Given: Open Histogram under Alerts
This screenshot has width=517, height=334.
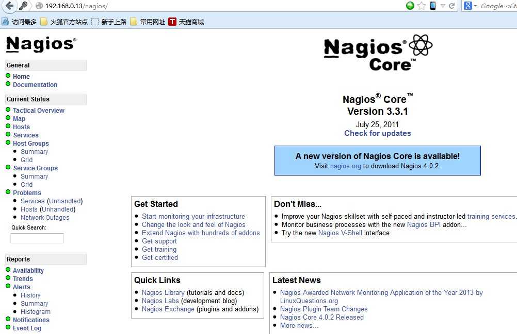Looking at the screenshot, I should [x=36, y=312].
